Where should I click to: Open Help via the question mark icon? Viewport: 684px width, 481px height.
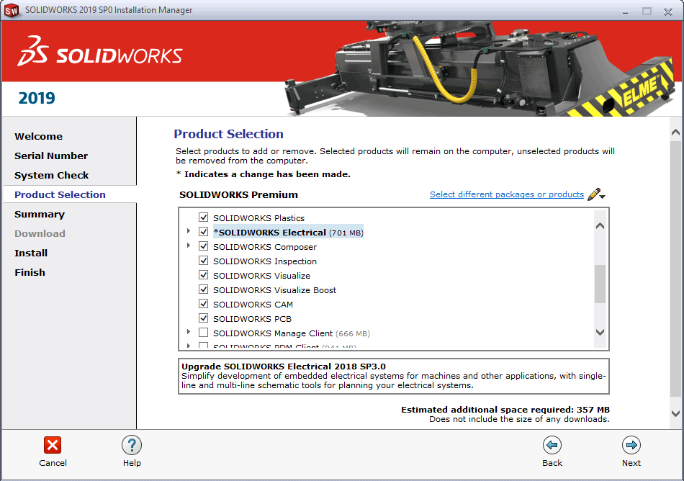click(132, 445)
